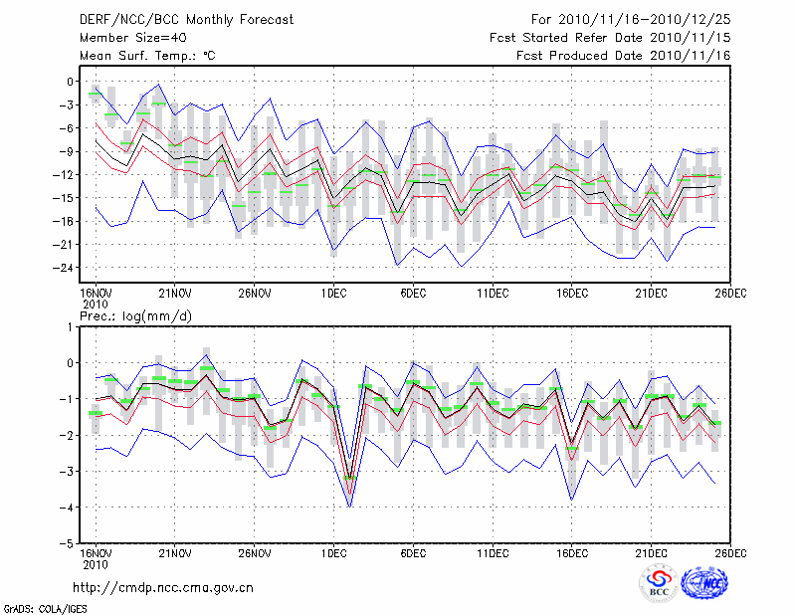Open the cmdp.ncc.cma.gov.cn link
This screenshot has height=615, width=796.
tap(163, 587)
